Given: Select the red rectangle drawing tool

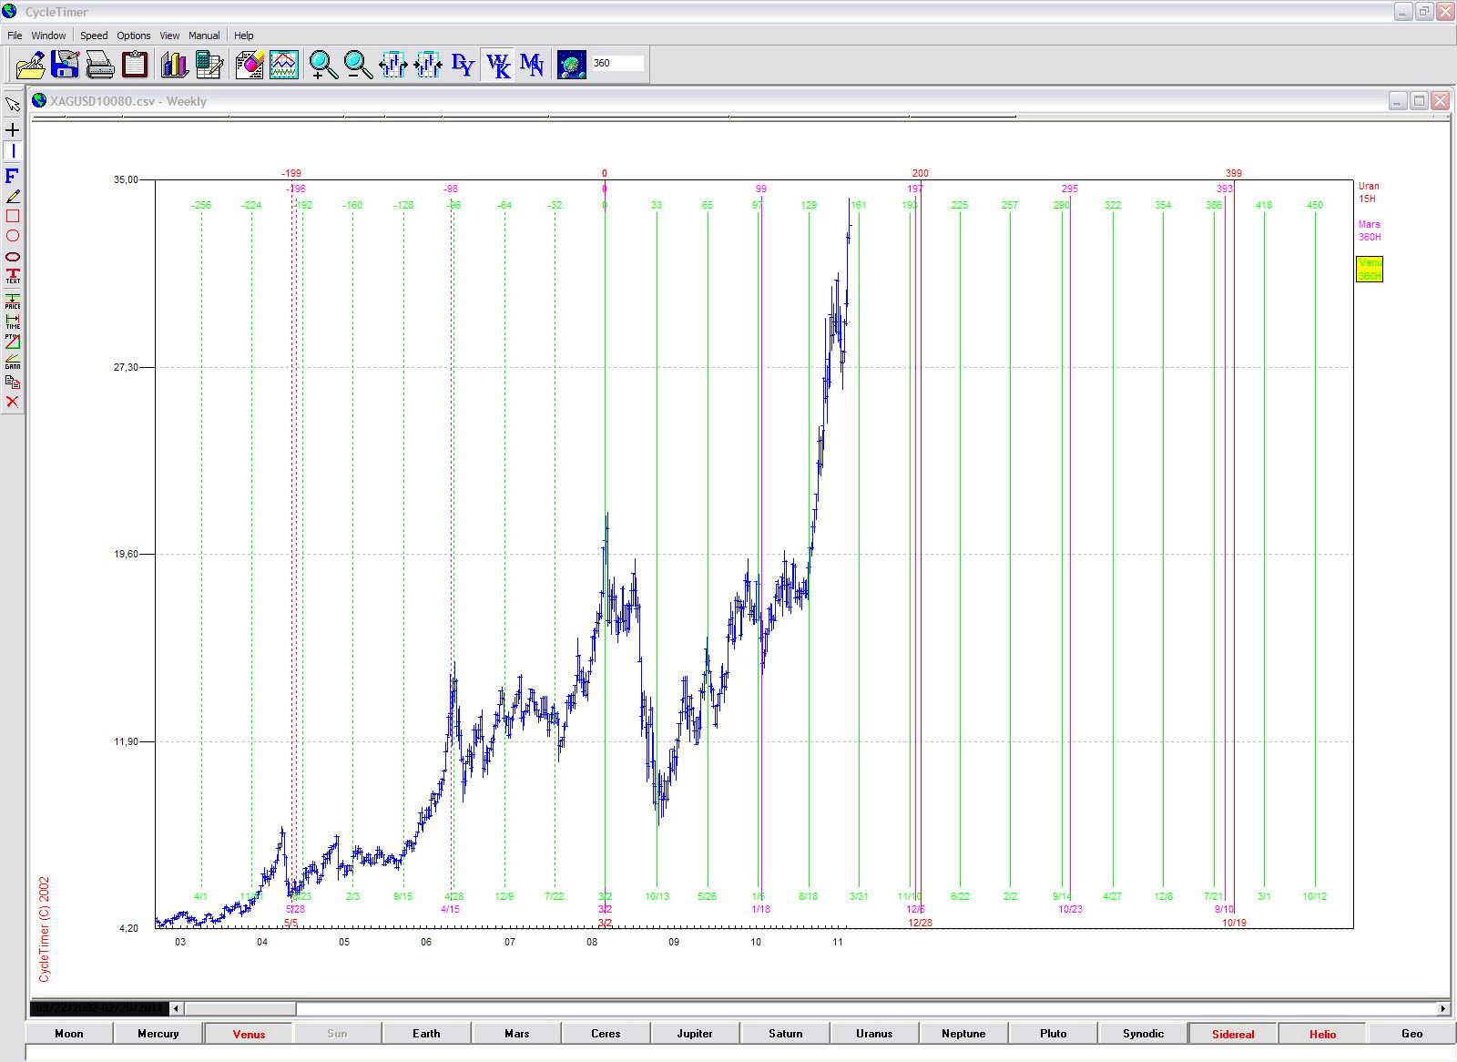Looking at the screenshot, I should (13, 216).
